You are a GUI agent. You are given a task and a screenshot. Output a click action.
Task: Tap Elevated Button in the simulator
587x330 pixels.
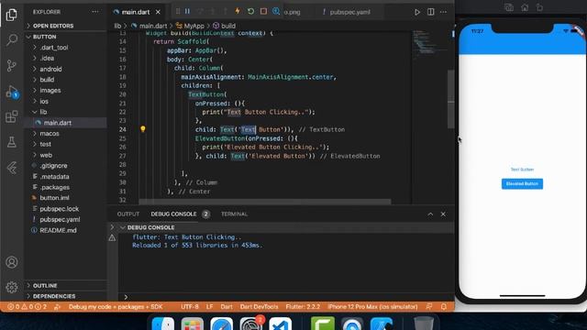[x=522, y=183]
